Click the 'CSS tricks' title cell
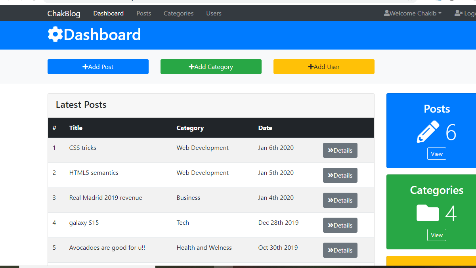476x268 pixels. point(83,148)
